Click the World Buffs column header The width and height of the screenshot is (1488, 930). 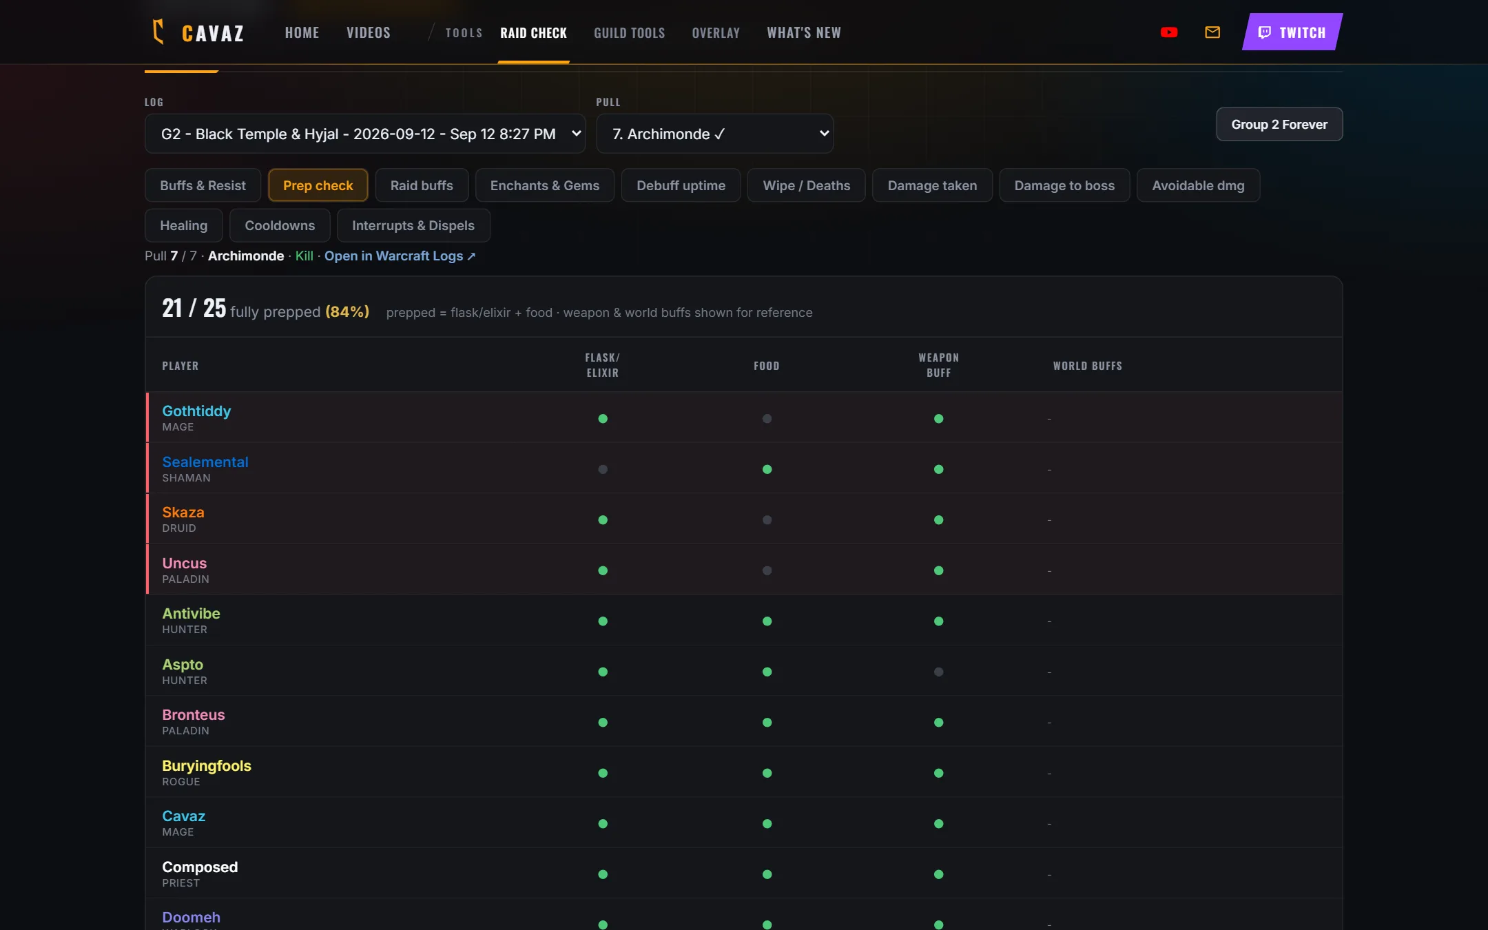click(1088, 366)
